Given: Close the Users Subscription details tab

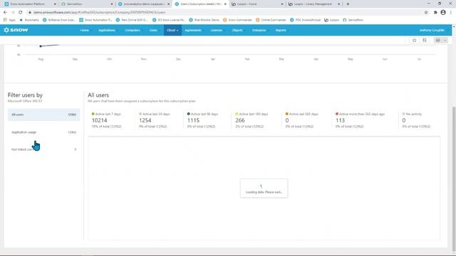Looking at the screenshot, I should coord(225,4).
